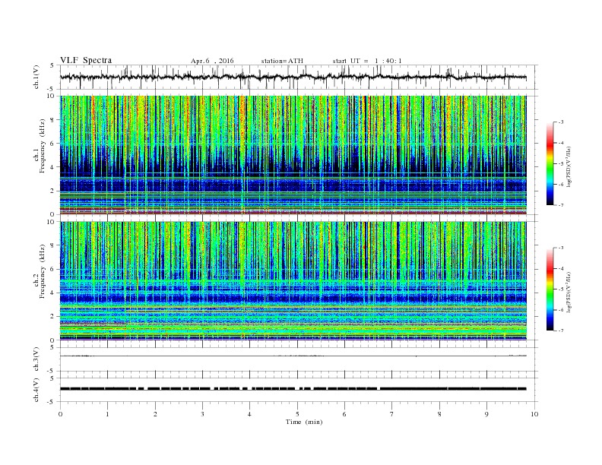The image size is (602, 465).
Task: Click time axis tick label "6"
Action: click(344, 414)
